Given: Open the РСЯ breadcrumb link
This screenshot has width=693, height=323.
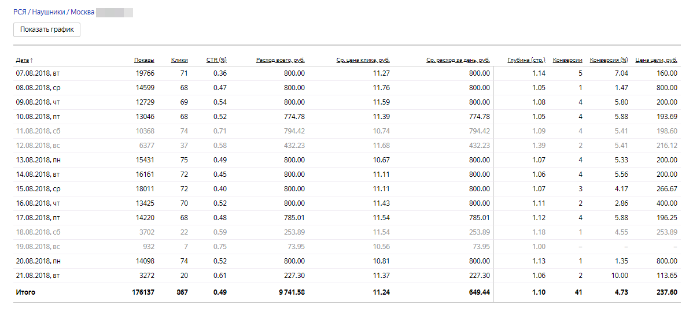Looking at the screenshot, I should point(20,12).
